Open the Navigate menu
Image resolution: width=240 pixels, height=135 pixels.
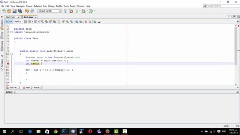[21, 6]
